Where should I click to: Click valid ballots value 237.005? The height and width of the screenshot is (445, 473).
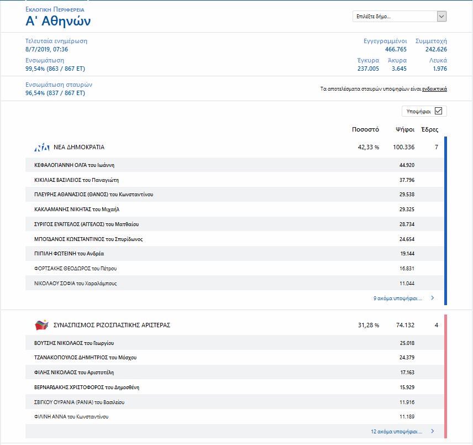(368, 69)
